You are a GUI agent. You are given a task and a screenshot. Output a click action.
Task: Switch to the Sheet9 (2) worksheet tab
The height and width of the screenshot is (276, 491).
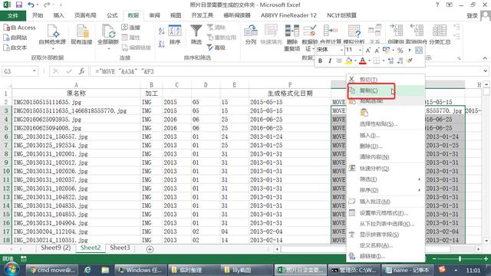56,248
